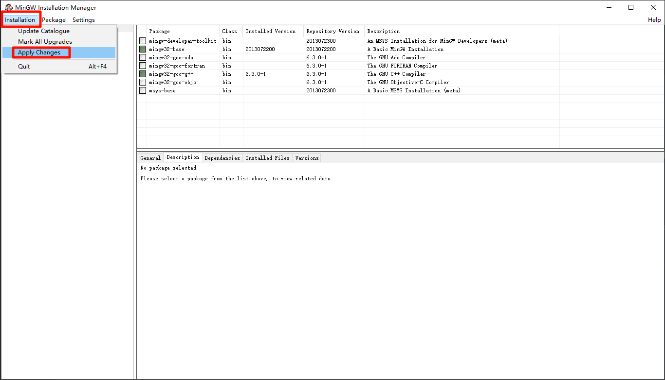Select the mingw32-gcc-fortran package name
665x380 pixels.
pyautogui.click(x=177, y=66)
